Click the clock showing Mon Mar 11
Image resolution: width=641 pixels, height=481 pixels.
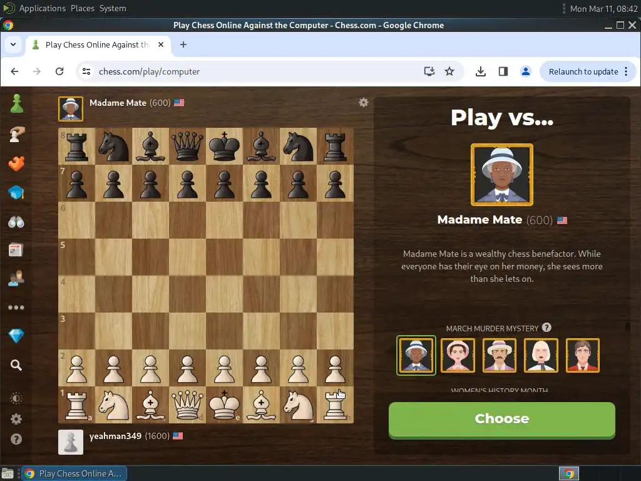coord(603,9)
